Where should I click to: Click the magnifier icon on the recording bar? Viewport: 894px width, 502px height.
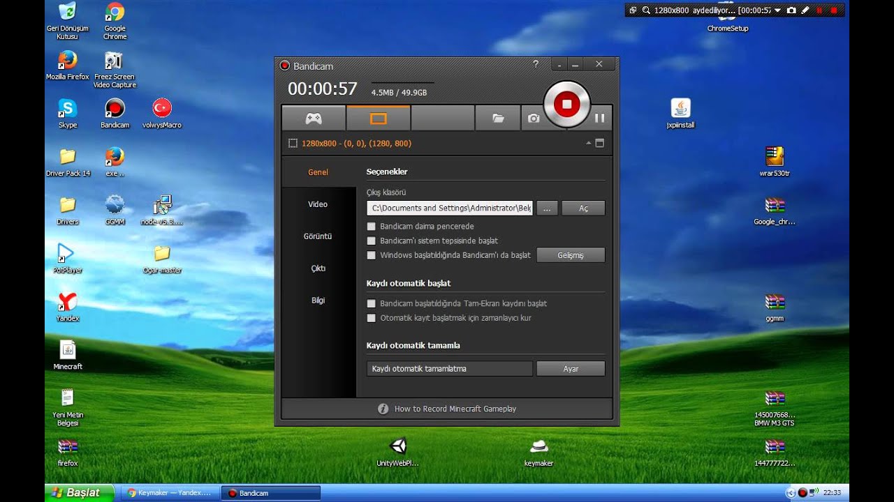(646, 10)
